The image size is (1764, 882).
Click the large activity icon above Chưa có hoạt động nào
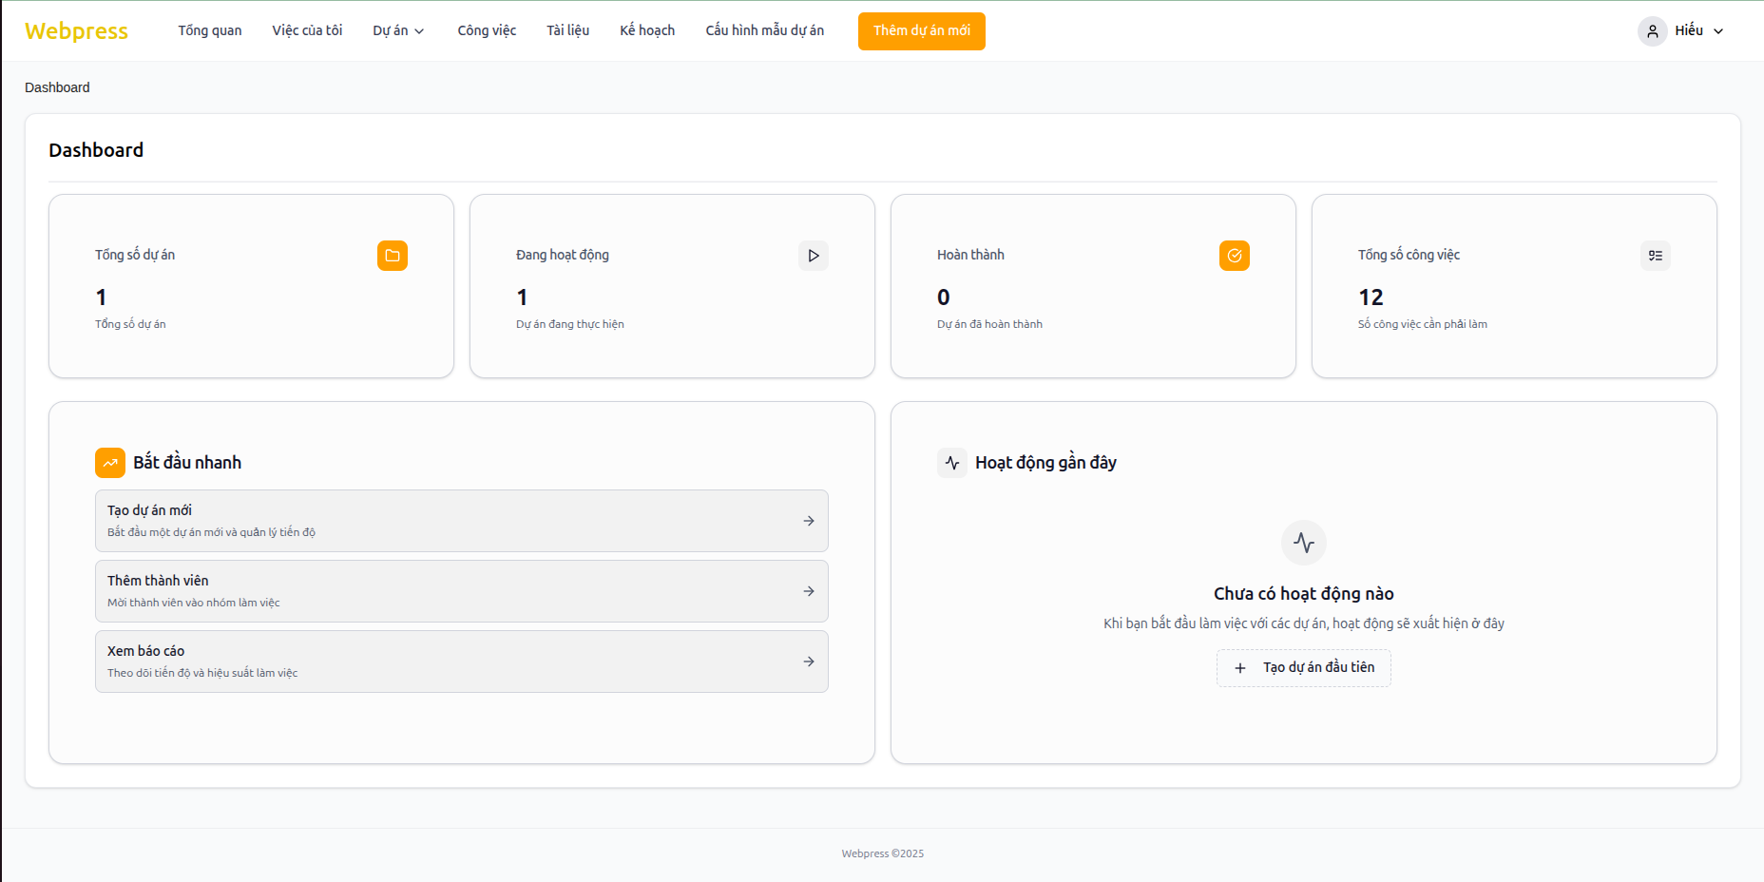tap(1303, 543)
